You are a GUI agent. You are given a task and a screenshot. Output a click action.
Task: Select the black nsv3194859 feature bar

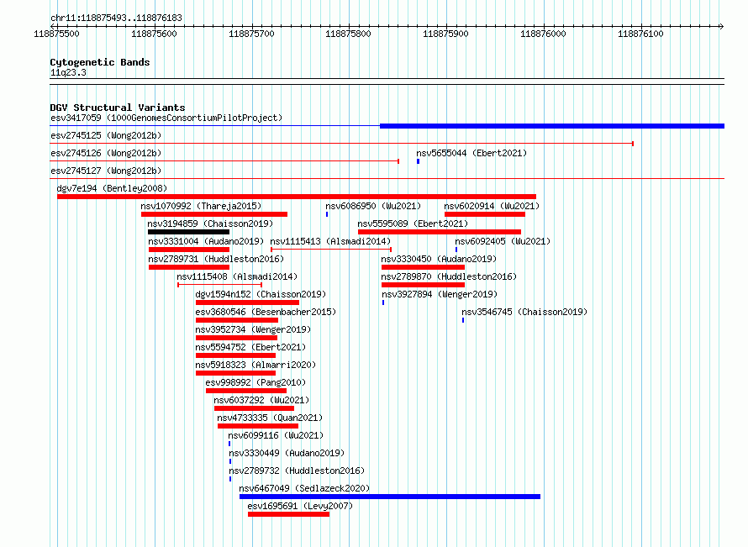point(188,232)
